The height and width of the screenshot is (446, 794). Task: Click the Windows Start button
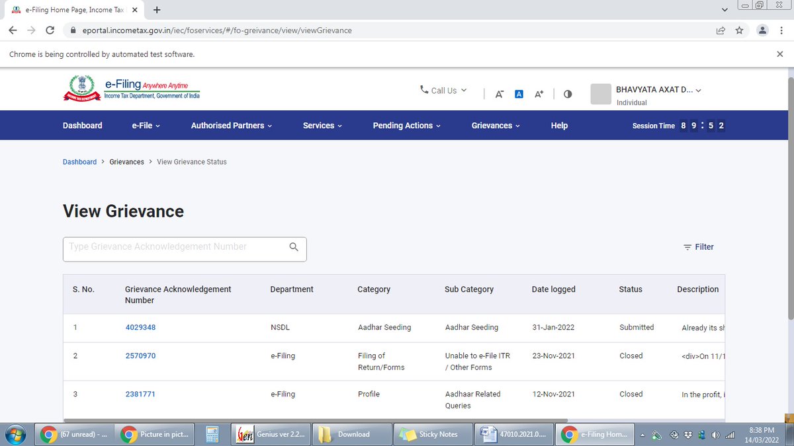pyautogui.click(x=15, y=434)
